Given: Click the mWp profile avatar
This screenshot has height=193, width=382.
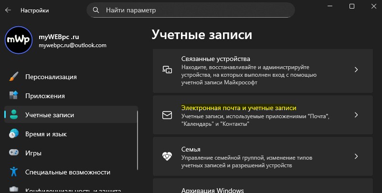Looking at the screenshot, I should tap(18, 41).
